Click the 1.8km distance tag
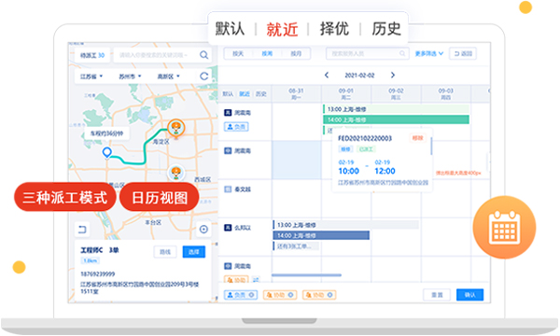 (91, 260)
